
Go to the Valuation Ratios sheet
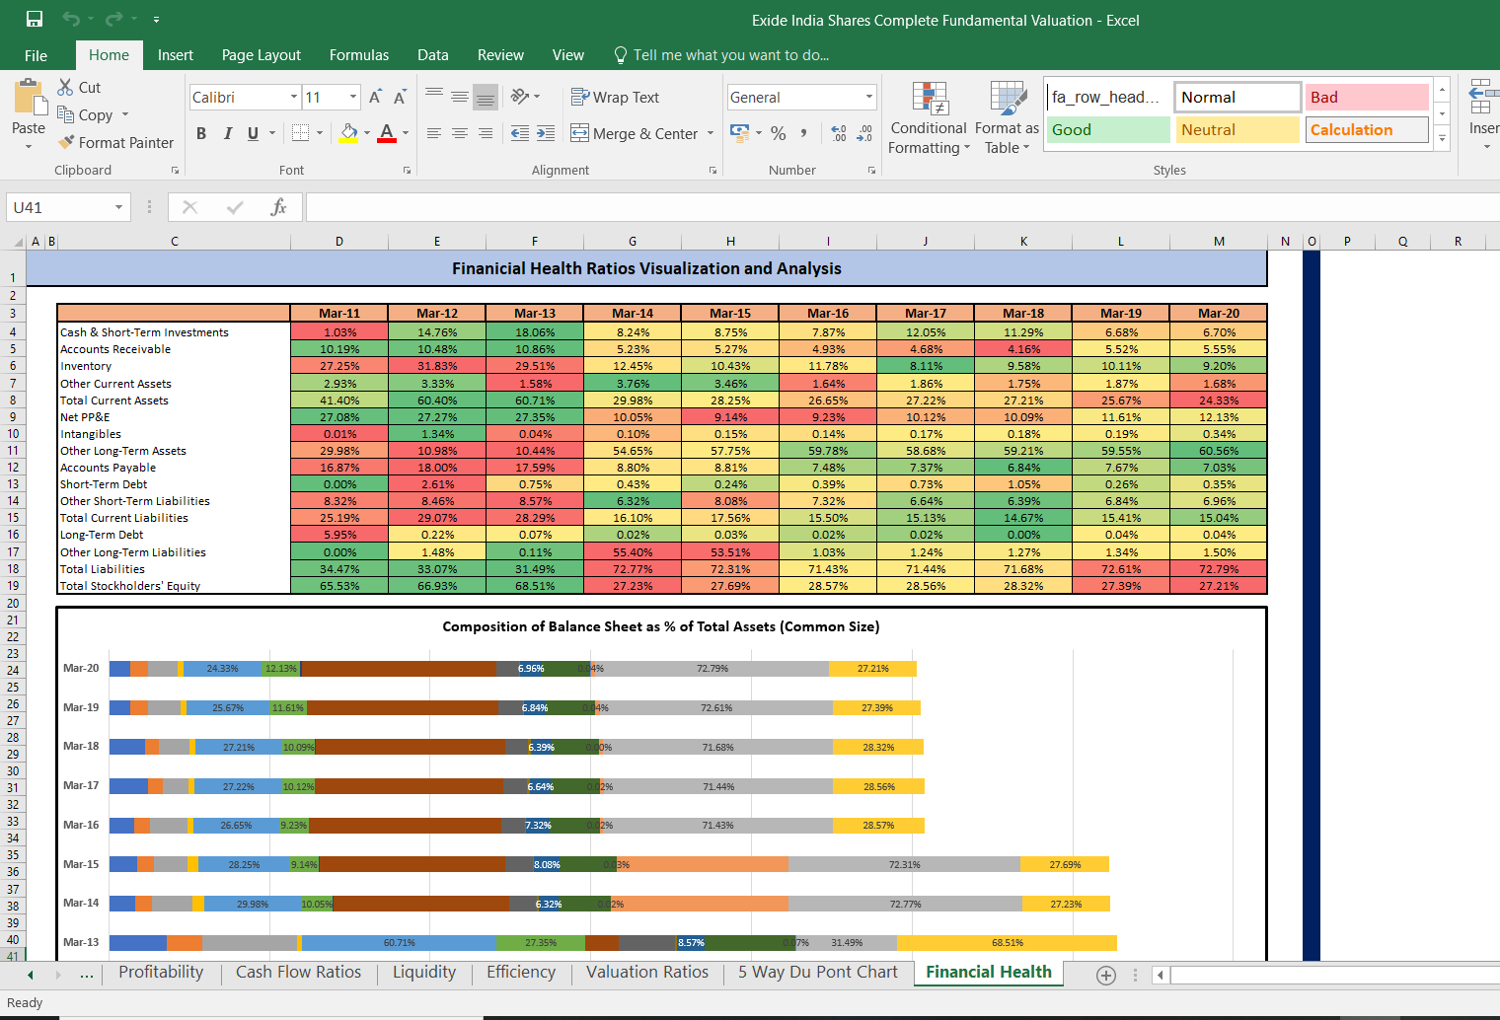[x=647, y=973]
